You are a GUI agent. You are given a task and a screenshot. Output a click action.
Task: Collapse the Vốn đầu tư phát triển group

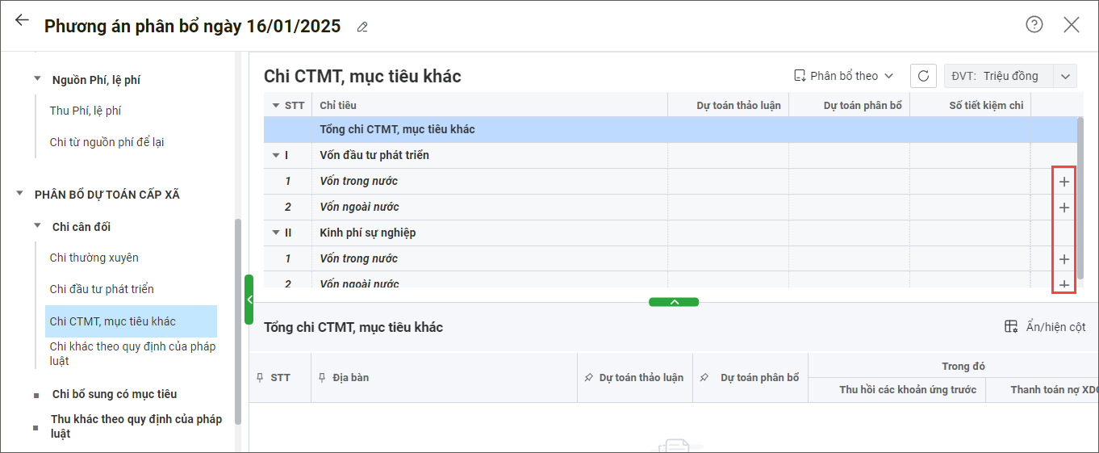(276, 155)
